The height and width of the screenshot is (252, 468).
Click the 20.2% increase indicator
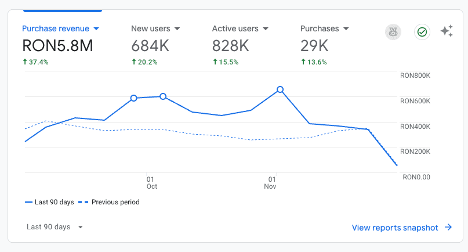click(144, 62)
